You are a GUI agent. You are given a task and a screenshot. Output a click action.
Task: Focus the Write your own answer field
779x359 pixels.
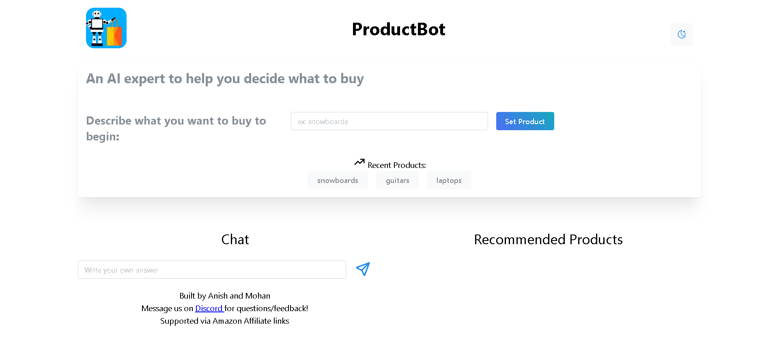click(x=212, y=269)
